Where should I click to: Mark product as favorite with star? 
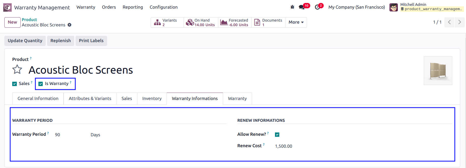(17, 70)
